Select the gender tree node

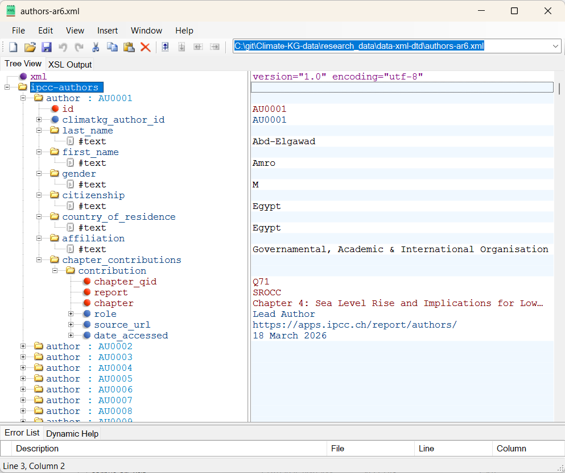(x=79, y=173)
